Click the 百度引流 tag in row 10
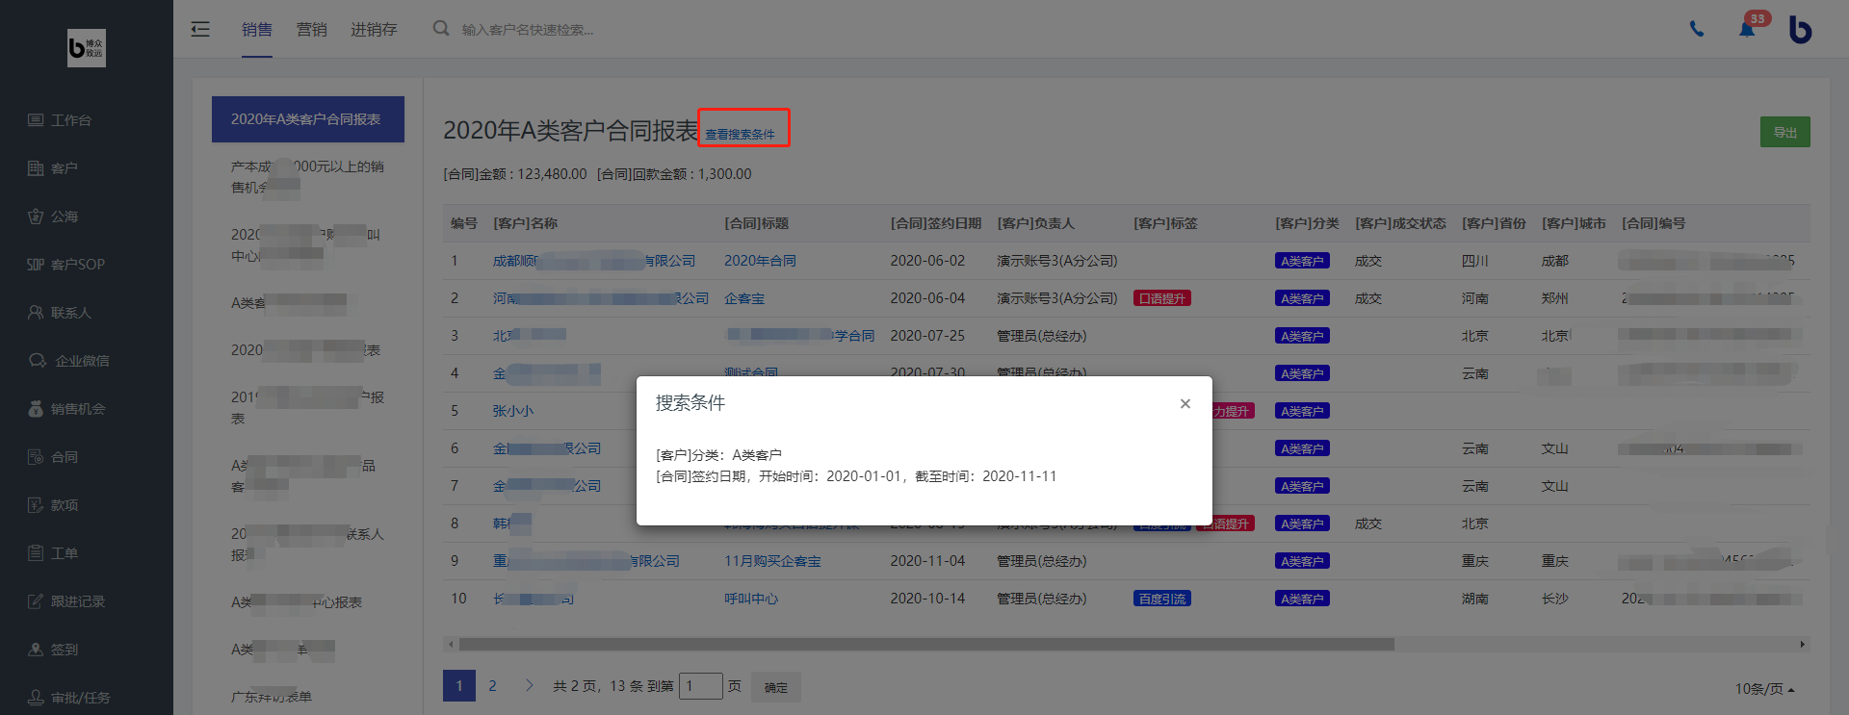 tap(1162, 599)
